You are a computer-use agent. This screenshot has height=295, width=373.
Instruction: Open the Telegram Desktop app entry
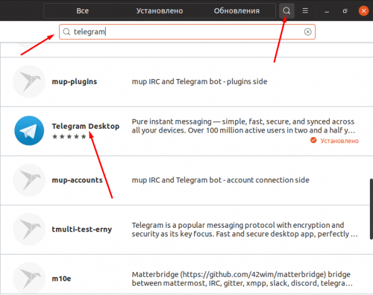186,131
